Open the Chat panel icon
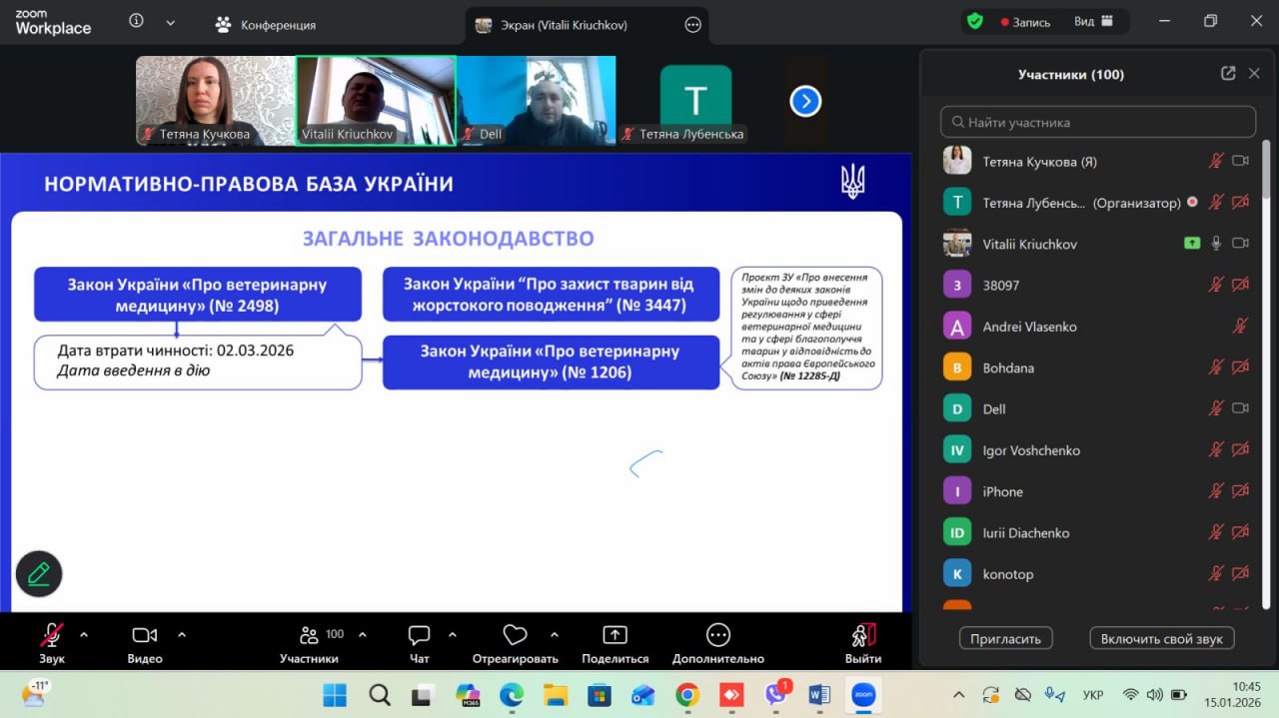Screen dimensions: 1279x718 pos(419,636)
